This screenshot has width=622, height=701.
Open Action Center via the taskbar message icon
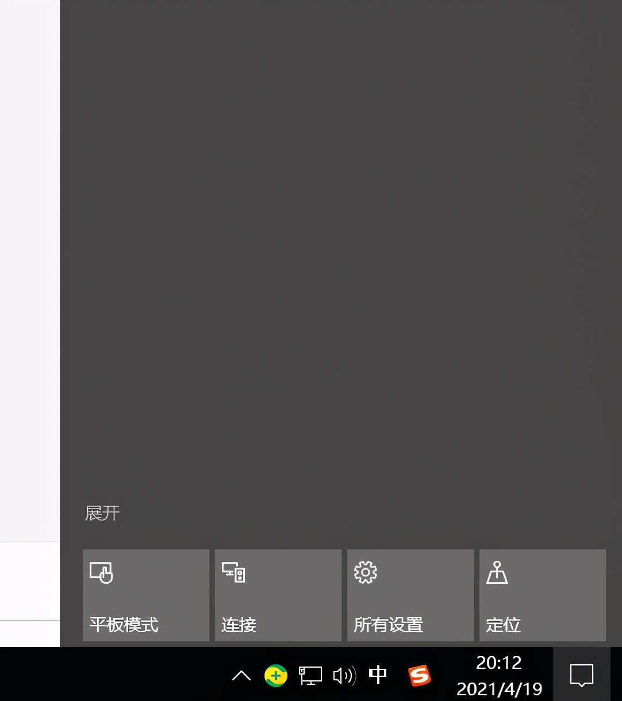[581, 676]
